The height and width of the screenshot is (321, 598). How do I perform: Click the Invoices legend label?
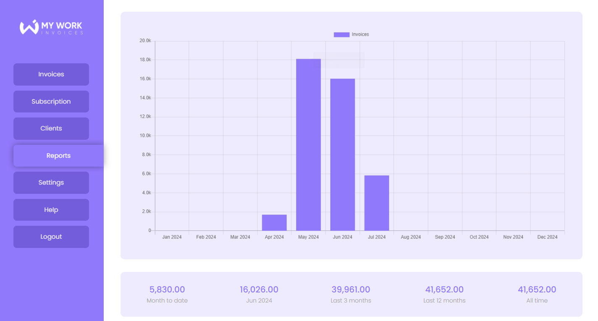point(360,34)
